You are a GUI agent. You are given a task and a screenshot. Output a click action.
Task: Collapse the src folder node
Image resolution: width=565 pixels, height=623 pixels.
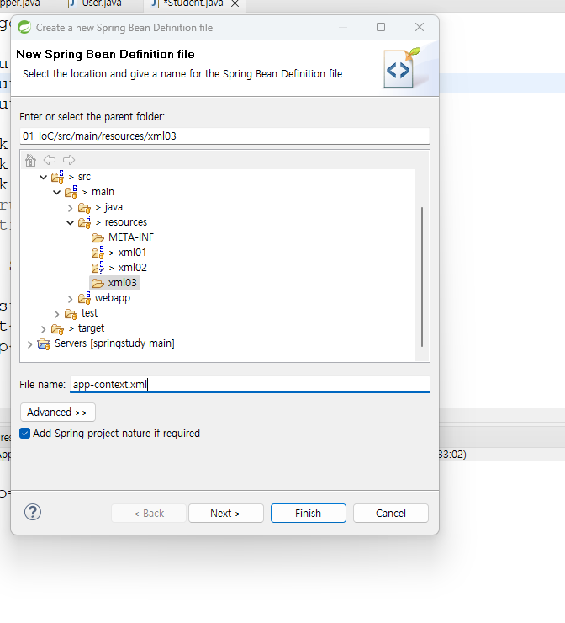click(x=43, y=177)
